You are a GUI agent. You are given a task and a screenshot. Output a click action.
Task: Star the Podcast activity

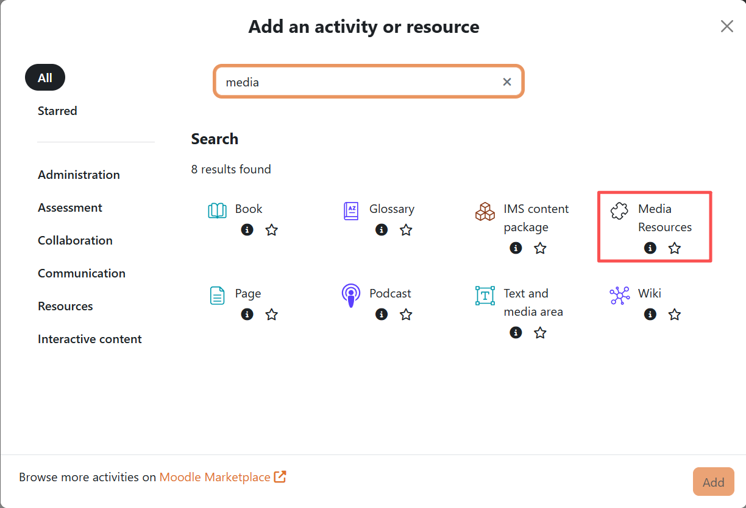tap(406, 315)
